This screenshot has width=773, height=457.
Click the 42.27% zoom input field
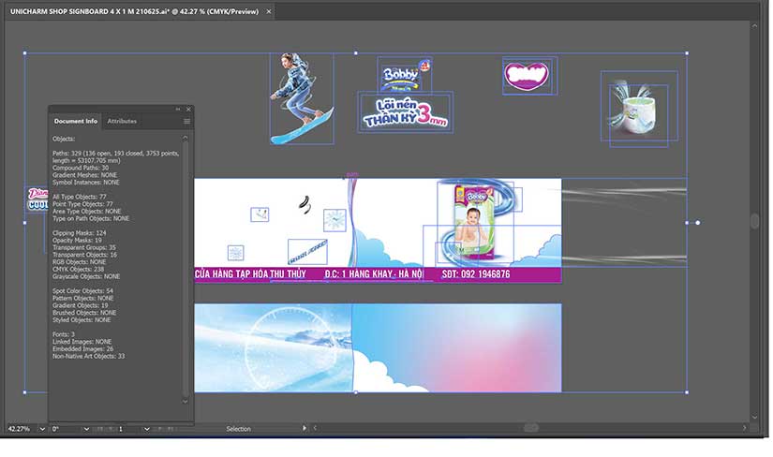pos(21,429)
